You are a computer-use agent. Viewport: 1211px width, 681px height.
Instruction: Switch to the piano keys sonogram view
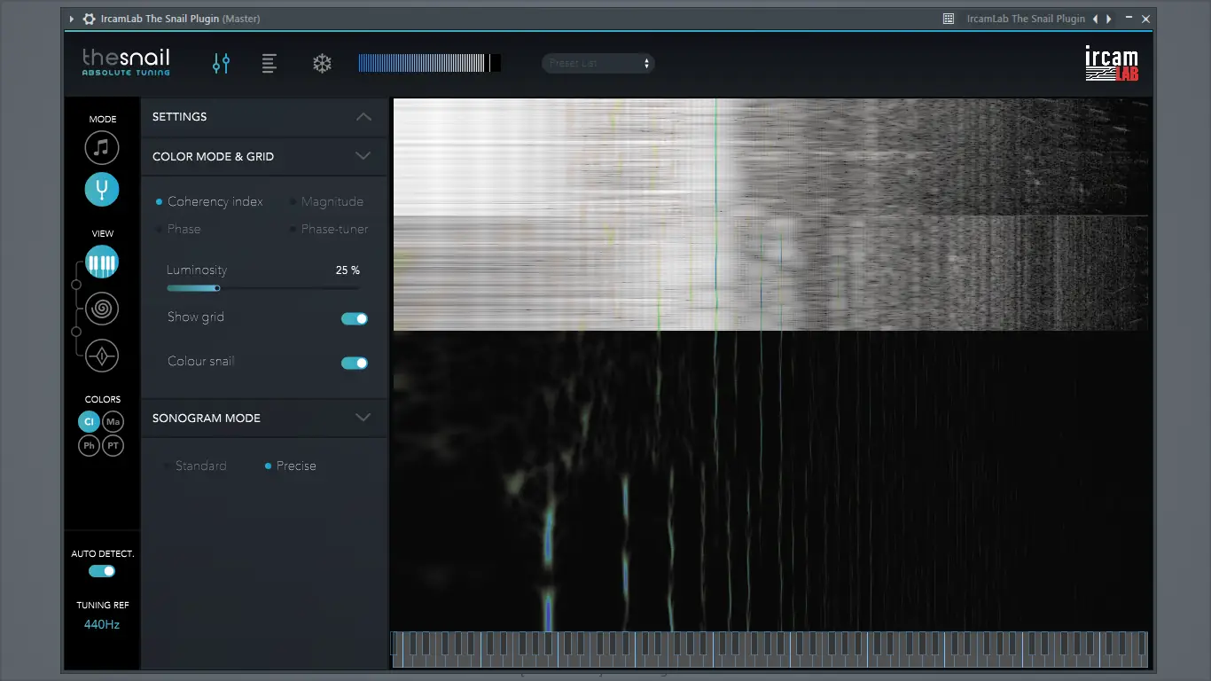pyautogui.click(x=102, y=262)
